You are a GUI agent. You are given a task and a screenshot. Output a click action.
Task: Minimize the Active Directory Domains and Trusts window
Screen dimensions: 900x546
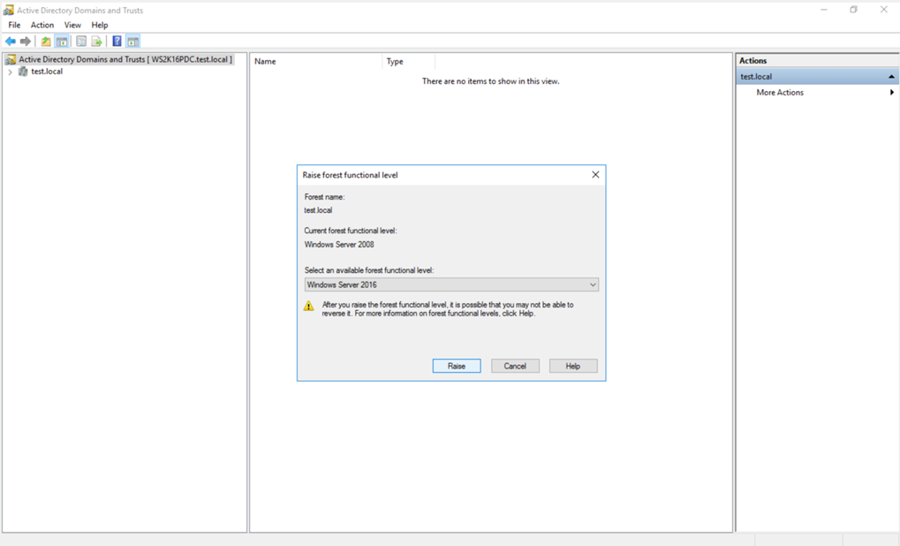tap(824, 10)
